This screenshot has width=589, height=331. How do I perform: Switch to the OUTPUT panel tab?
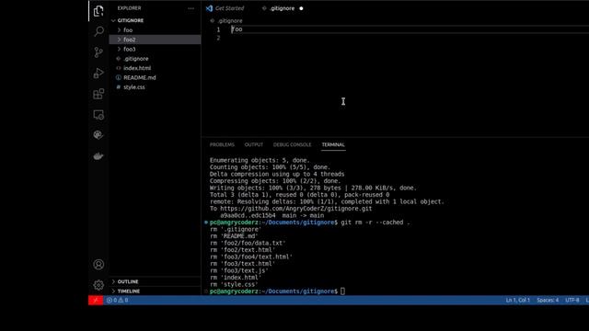click(x=254, y=144)
